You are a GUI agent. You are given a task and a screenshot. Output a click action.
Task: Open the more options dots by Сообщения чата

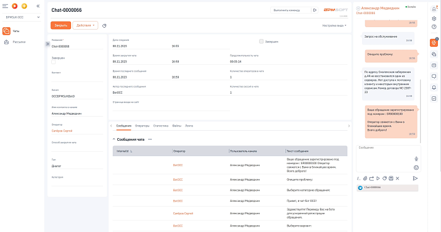point(150,139)
